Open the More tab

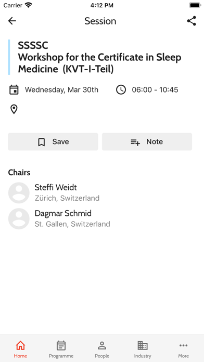pos(183,349)
